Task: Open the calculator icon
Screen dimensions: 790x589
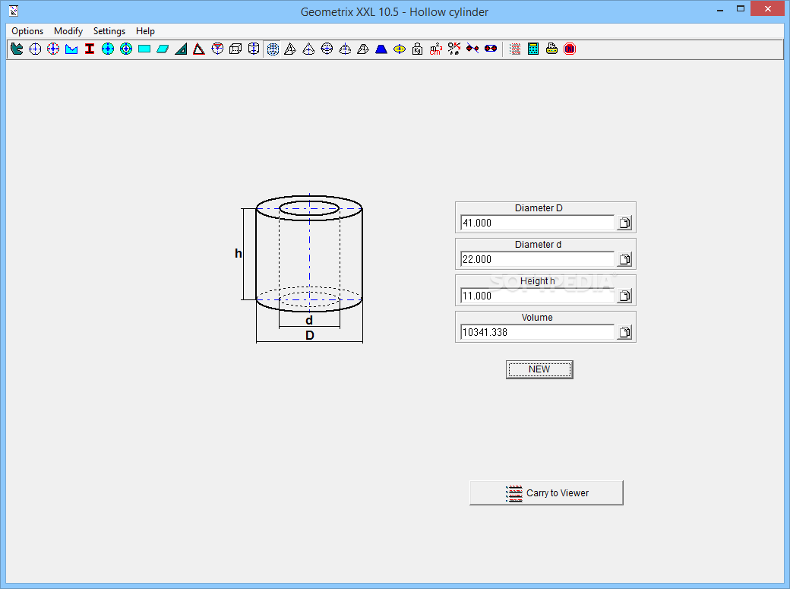Action: (x=533, y=49)
